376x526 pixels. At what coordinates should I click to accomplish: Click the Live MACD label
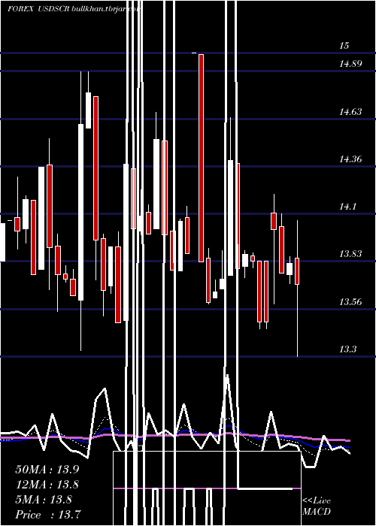(x=317, y=506)
